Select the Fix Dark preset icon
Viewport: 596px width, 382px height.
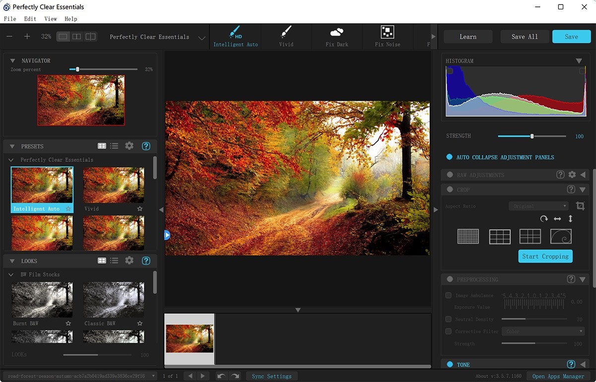(x=337, y=33)
